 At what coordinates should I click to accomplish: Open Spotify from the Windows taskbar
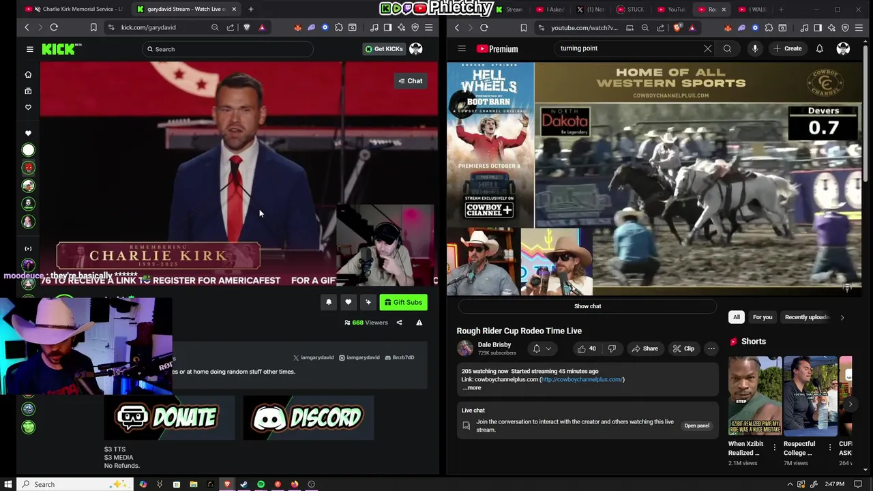261,484
